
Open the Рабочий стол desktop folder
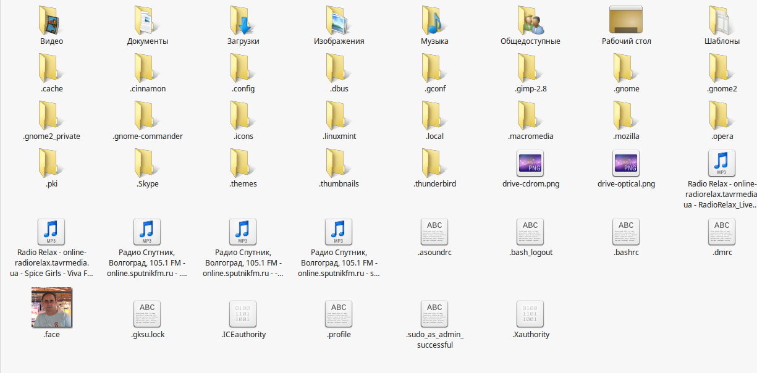[x=626, y=20]
